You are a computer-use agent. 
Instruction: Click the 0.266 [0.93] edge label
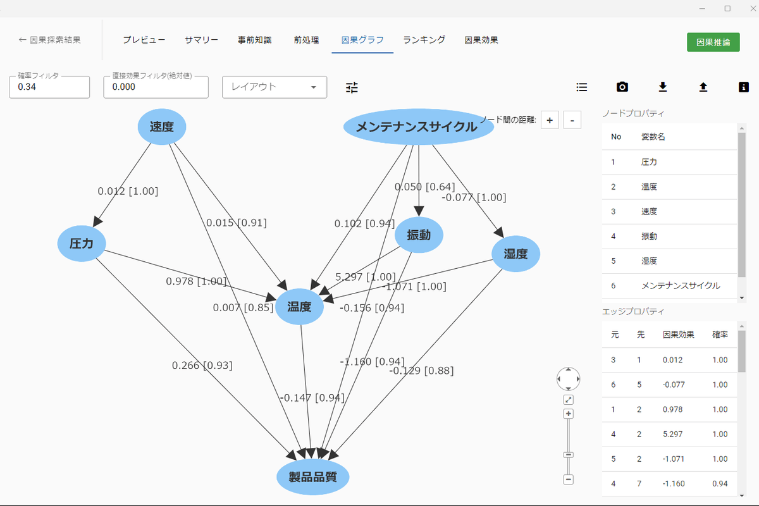[202, 366]
